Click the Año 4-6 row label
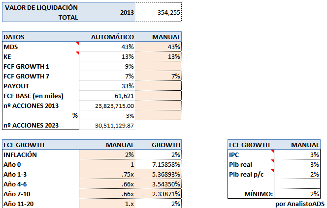The width and height of the screenshot is (327, 208). pyautogui.click(x=15, y=184)
